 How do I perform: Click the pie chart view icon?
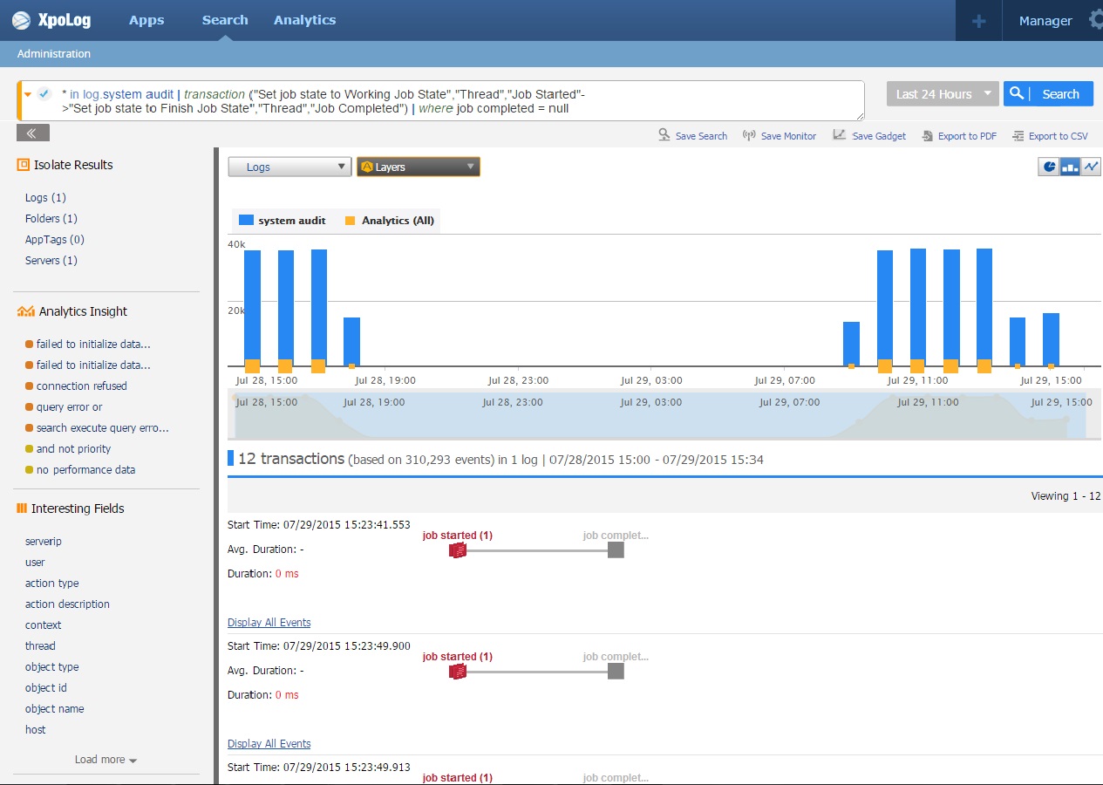tap(1049, 167)
